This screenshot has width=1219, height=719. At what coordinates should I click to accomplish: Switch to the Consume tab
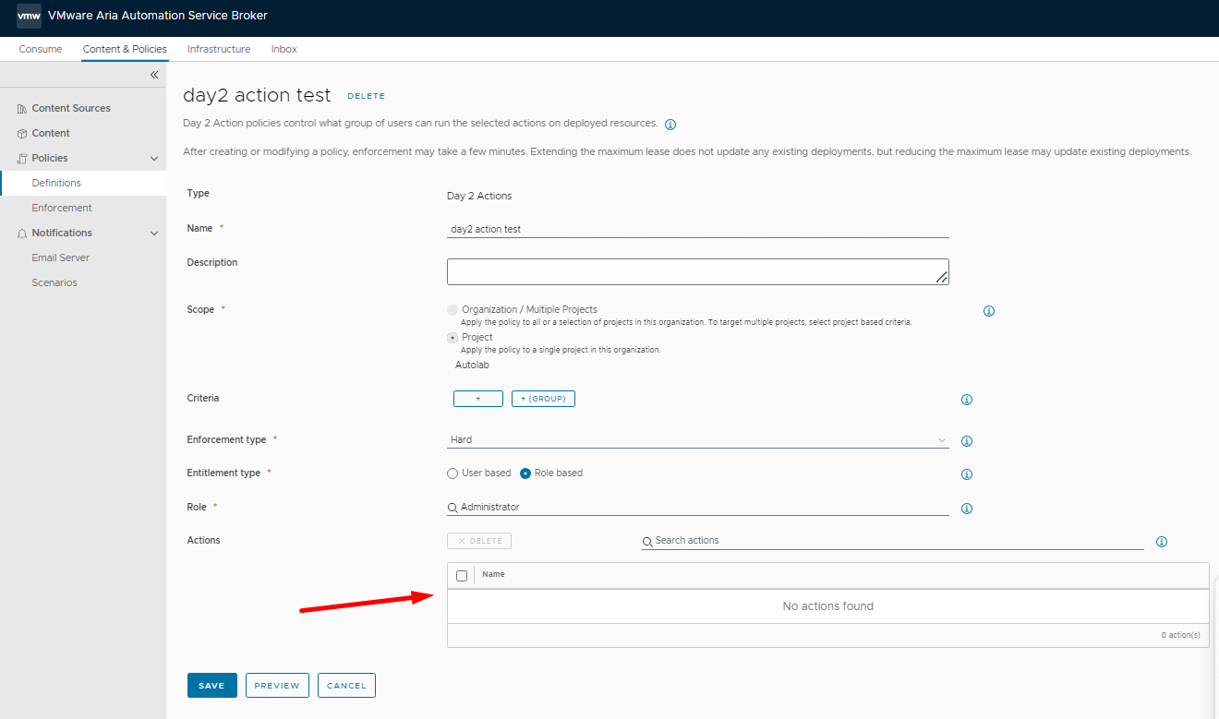click(41, 49)
